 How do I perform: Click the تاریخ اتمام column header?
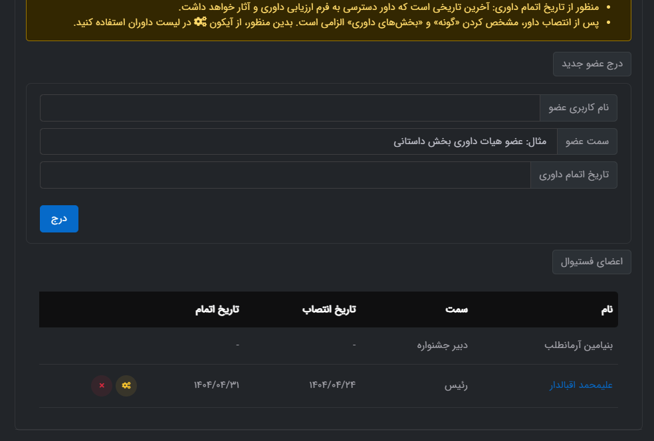[x=217, y=309]
